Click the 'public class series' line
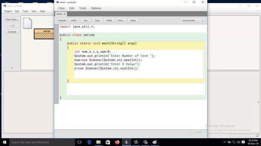The image size is (261, 146). point(77,35)
